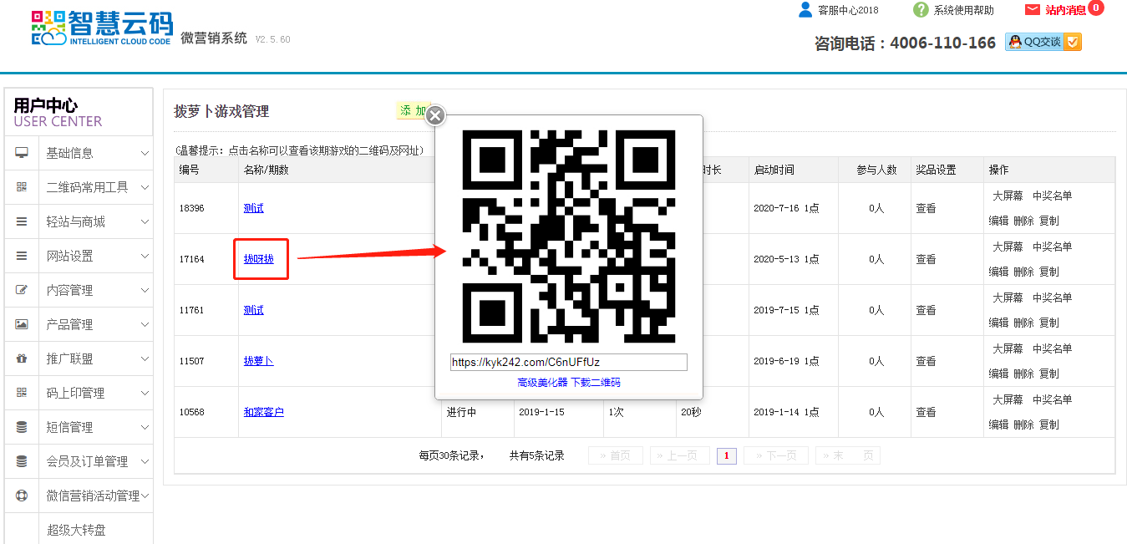The height and width of the screenshot is (544, 1127).
Task: Expand the 网站设置 chevron
Action: (x=145, y=256)
